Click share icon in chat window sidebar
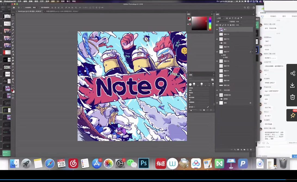 pyautogui.click(x=293, y=73)
